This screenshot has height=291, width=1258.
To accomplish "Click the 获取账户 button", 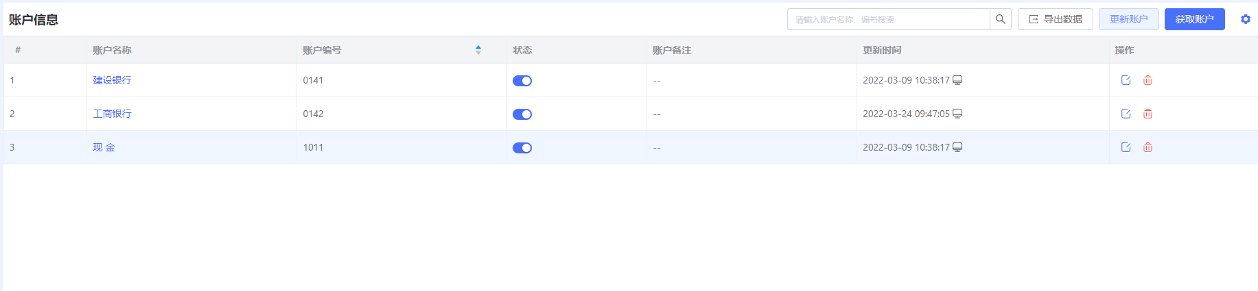I will coord(1195,19).
